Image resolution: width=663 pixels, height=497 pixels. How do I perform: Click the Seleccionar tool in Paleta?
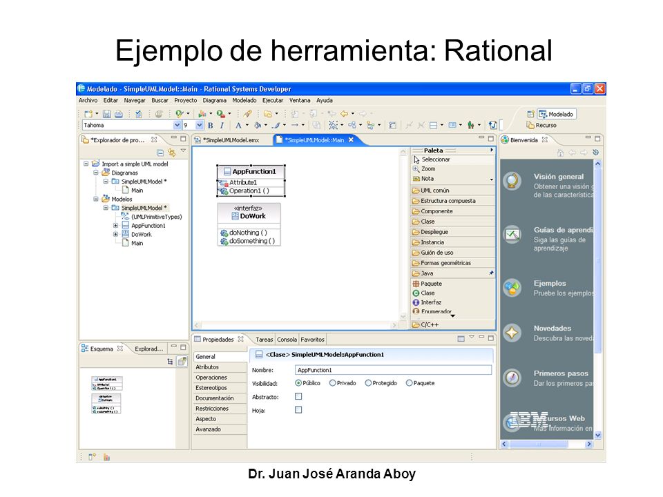click(452, 159)
